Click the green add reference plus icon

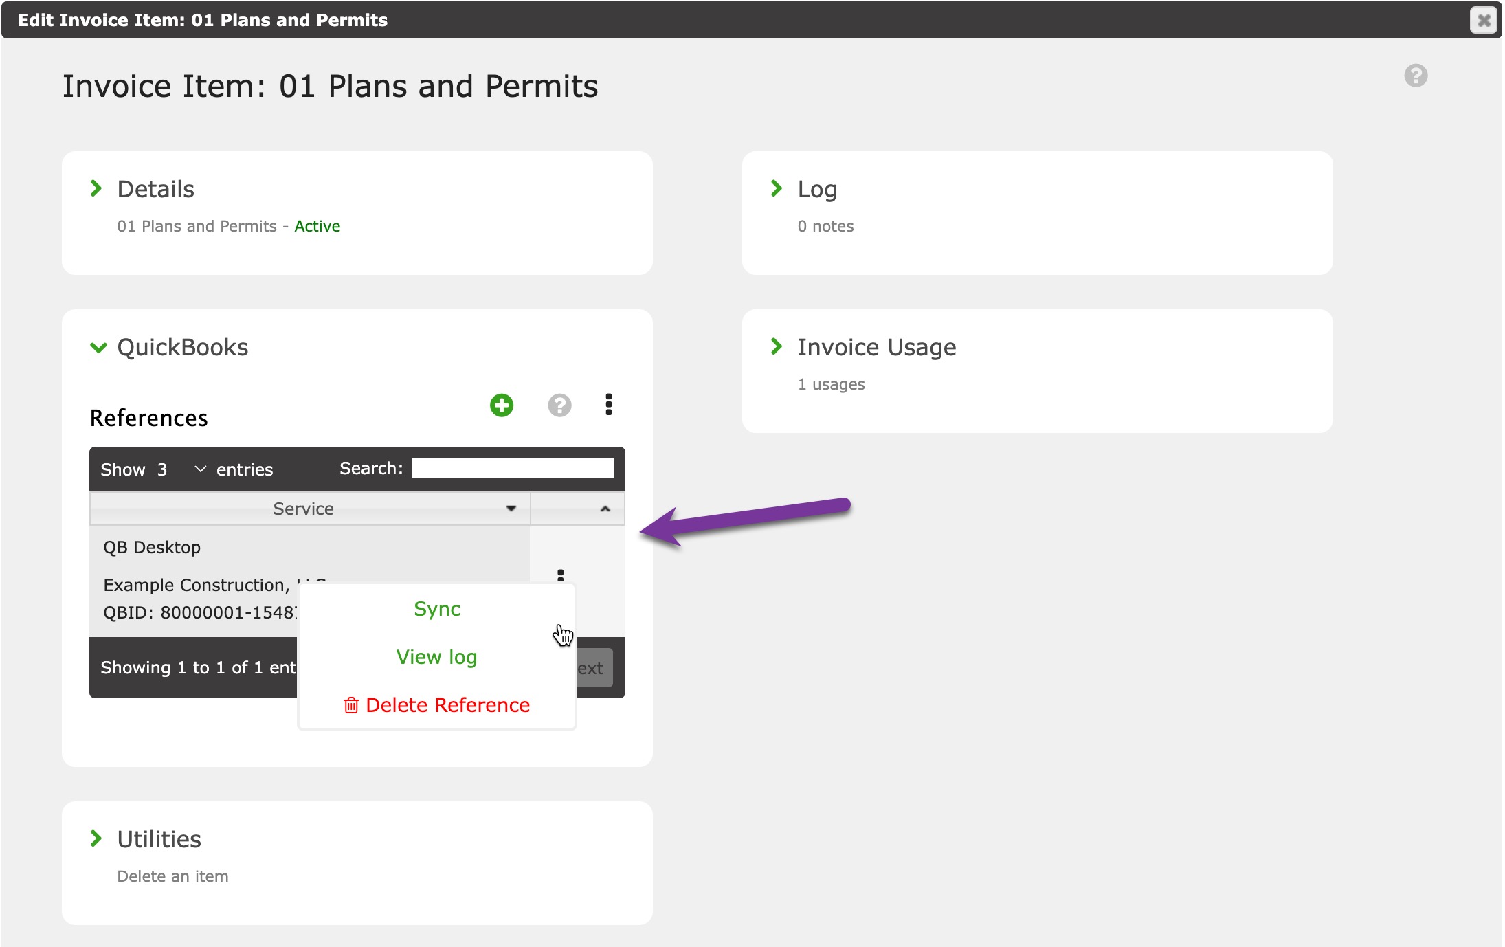501,405
